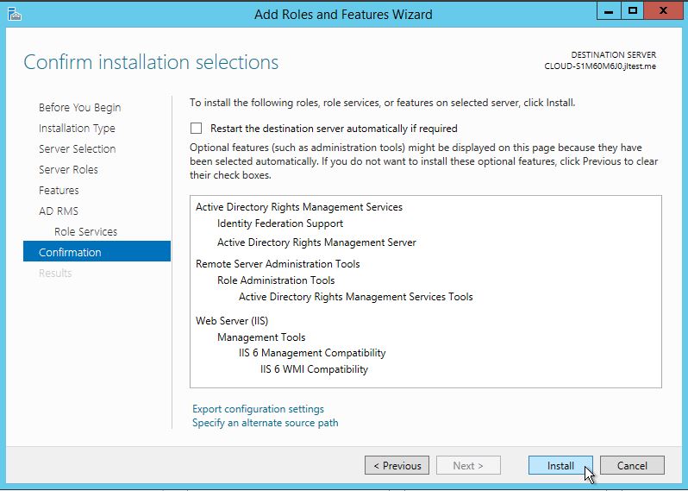Open the AD RMS step
The image size is (688, 491).
pos(59,211)
